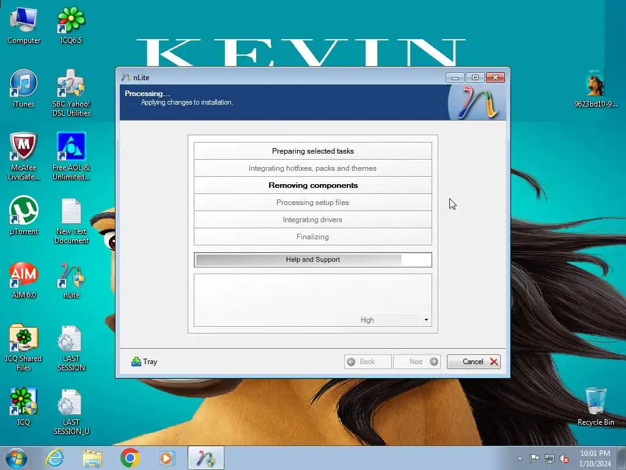This screenshot has height=470, width=626.
Task: Click the Show desktop strip
Action: click(x=622, y=458)
